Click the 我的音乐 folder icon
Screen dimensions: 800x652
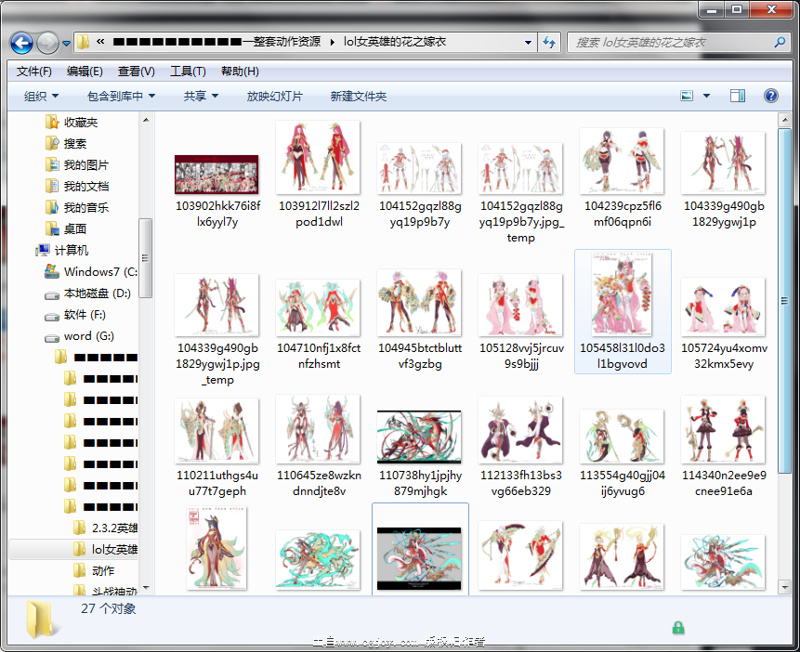(51, 208)
